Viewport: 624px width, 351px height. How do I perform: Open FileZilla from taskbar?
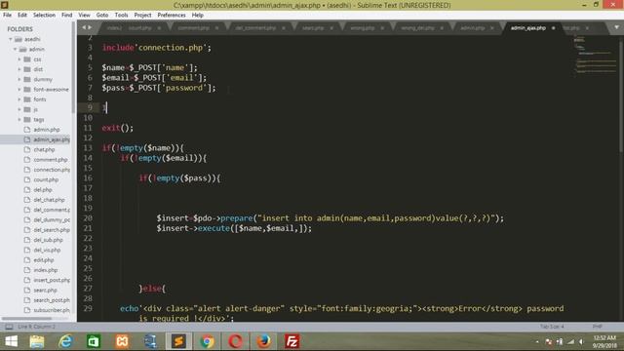click(x=292, y=341)
